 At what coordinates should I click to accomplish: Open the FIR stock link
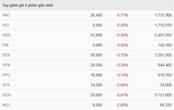tap(6, 45)
